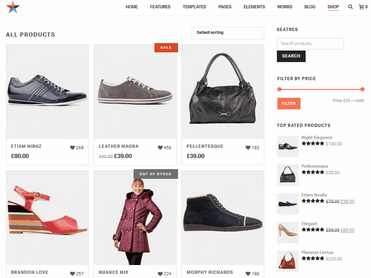Click the right price slider handle
The width and height of the screenshot is (371, 278).
pos(362,89)
